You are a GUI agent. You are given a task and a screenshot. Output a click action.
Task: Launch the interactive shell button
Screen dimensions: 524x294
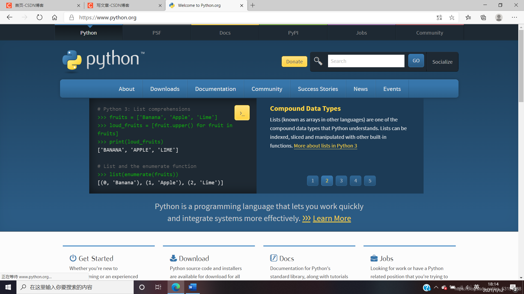click(242, 113)
